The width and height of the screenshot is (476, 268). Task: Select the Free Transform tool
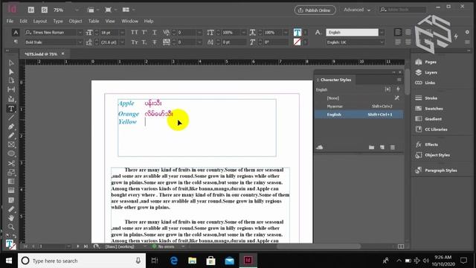(x=11, y=172)
